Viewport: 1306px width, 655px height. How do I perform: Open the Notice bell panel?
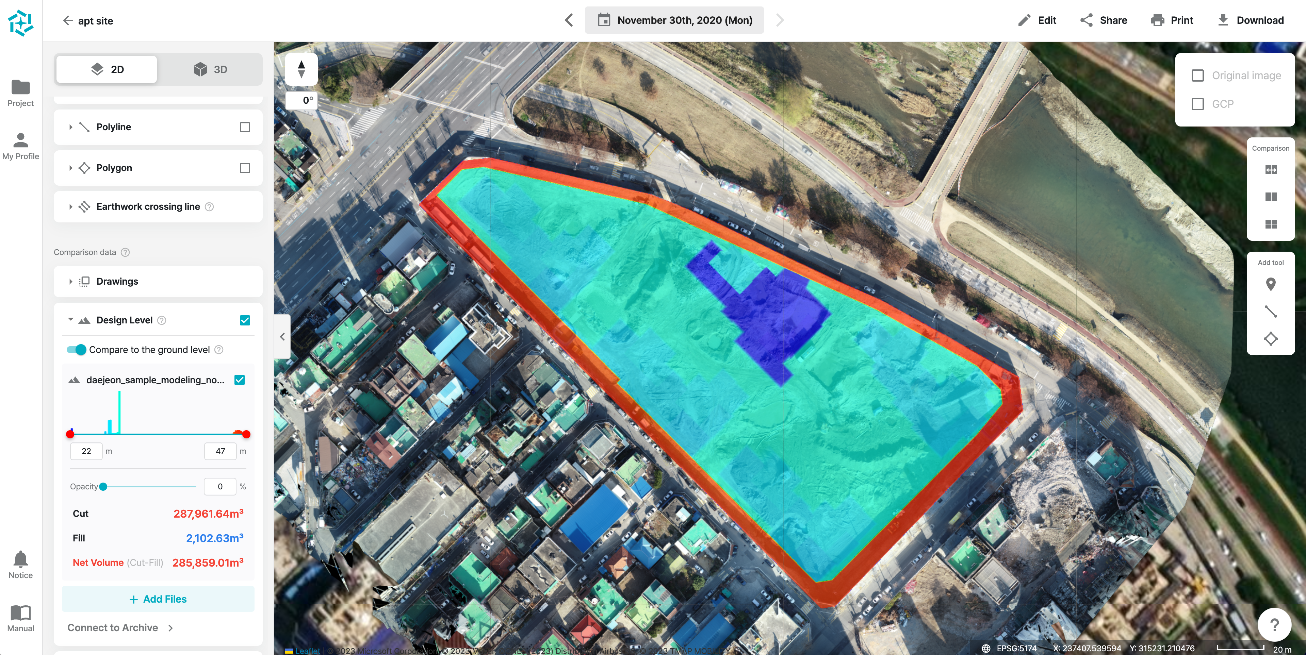pos(21,565)
